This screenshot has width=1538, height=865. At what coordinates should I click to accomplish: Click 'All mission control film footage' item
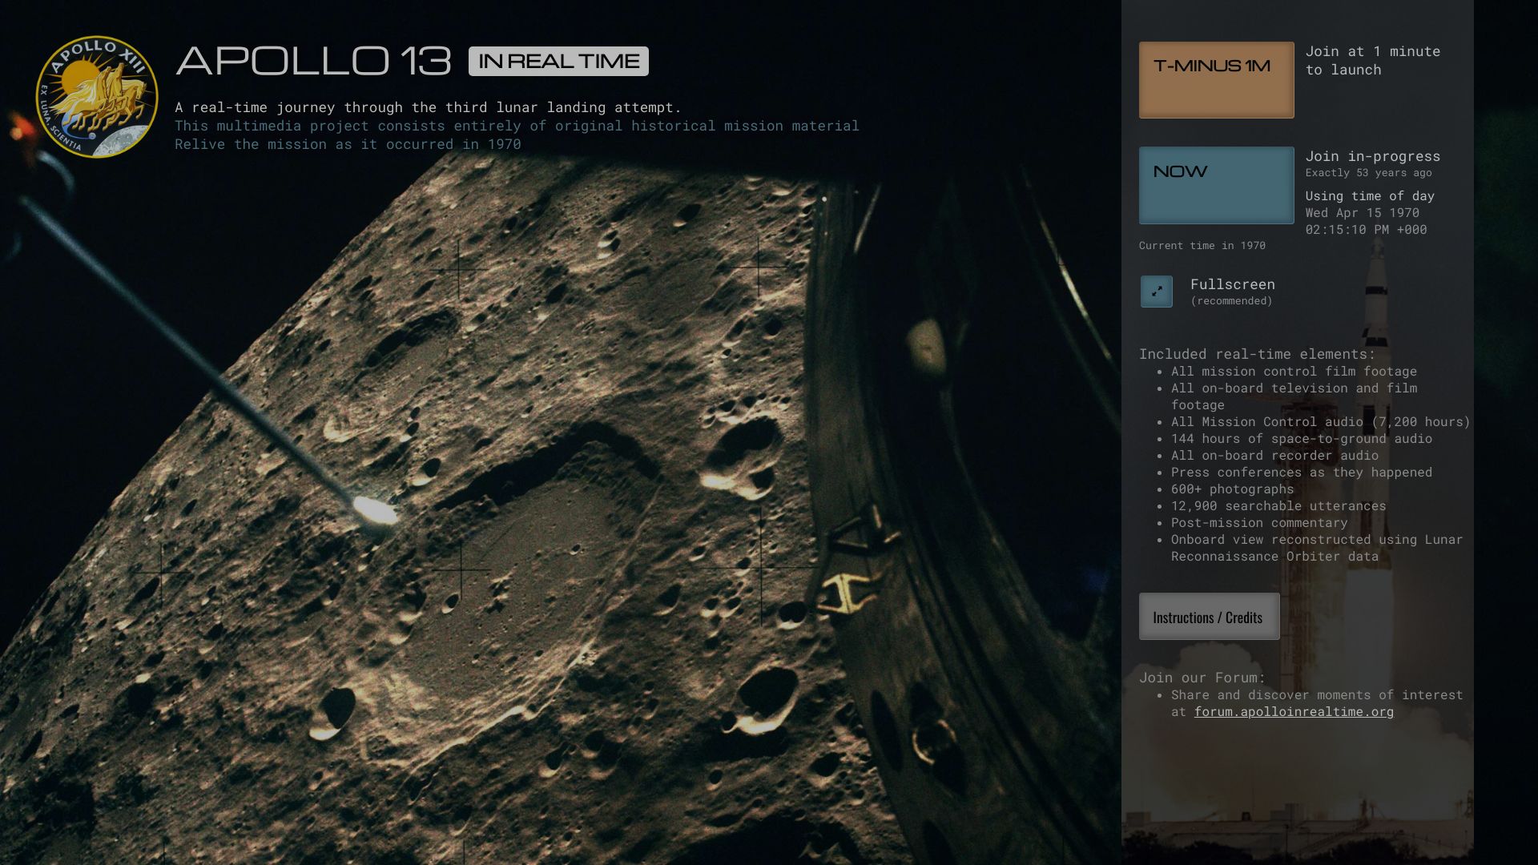(1294, 372)
